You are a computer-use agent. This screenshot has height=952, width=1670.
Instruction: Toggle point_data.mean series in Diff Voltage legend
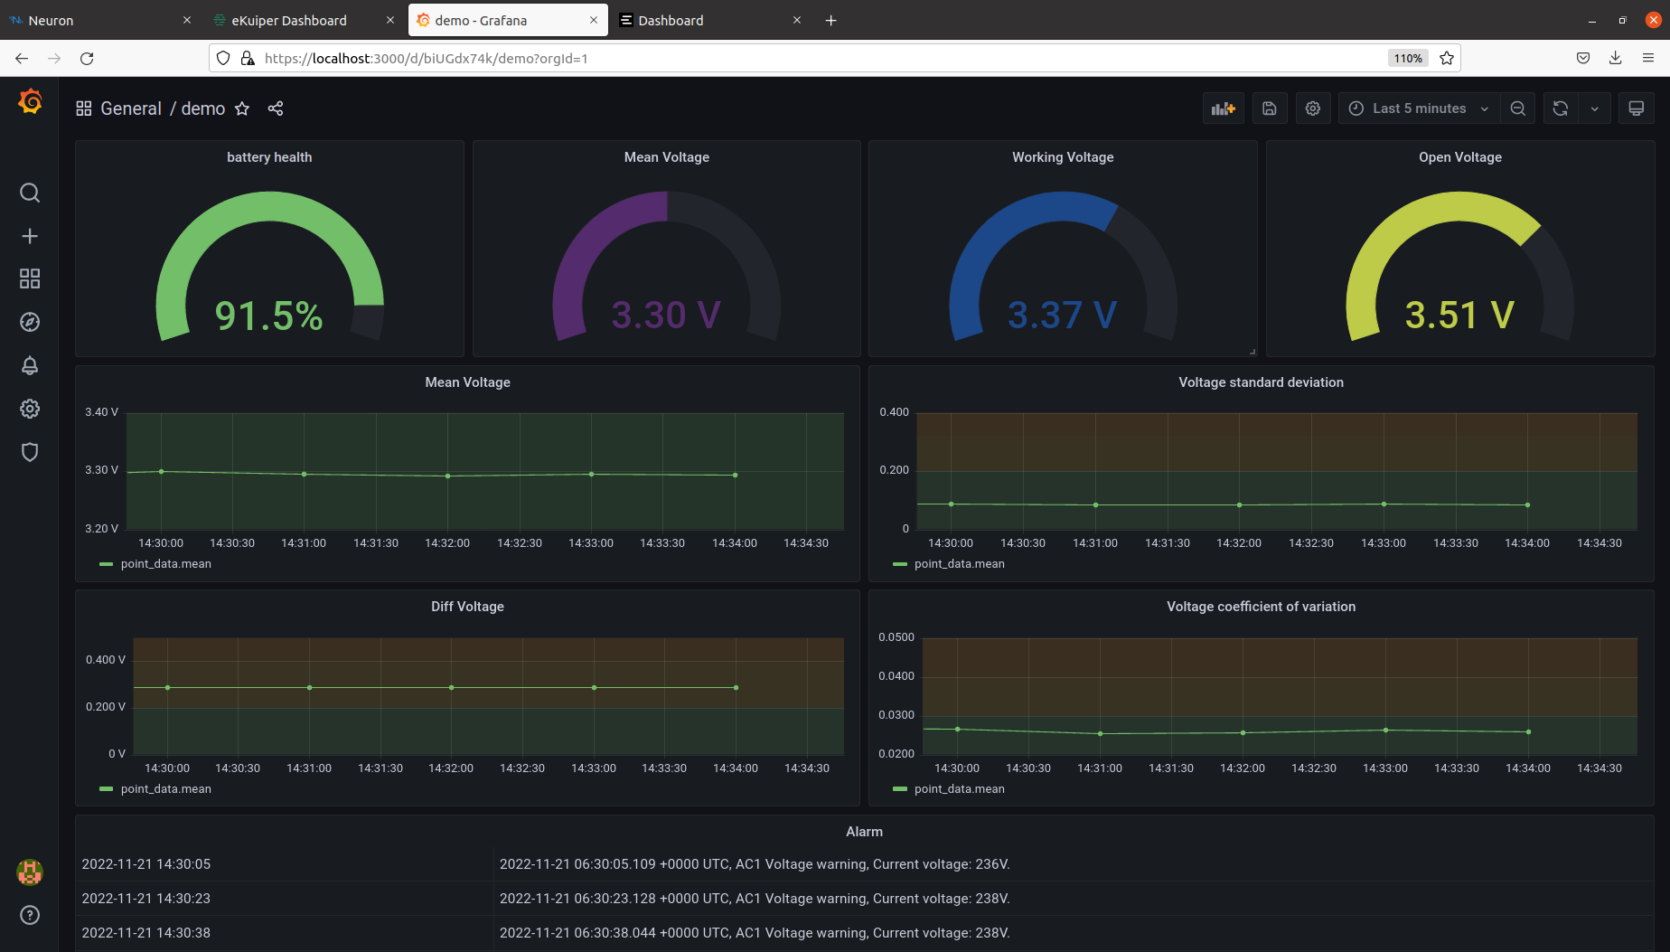pos(165,789)
